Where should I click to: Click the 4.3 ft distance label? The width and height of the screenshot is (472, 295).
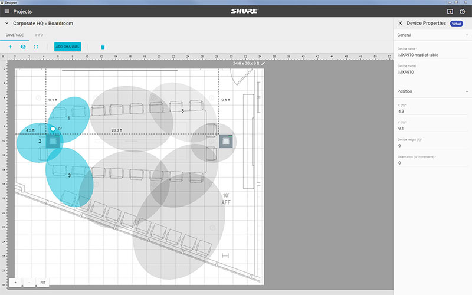pyautogui.click(x=30, y=130)
